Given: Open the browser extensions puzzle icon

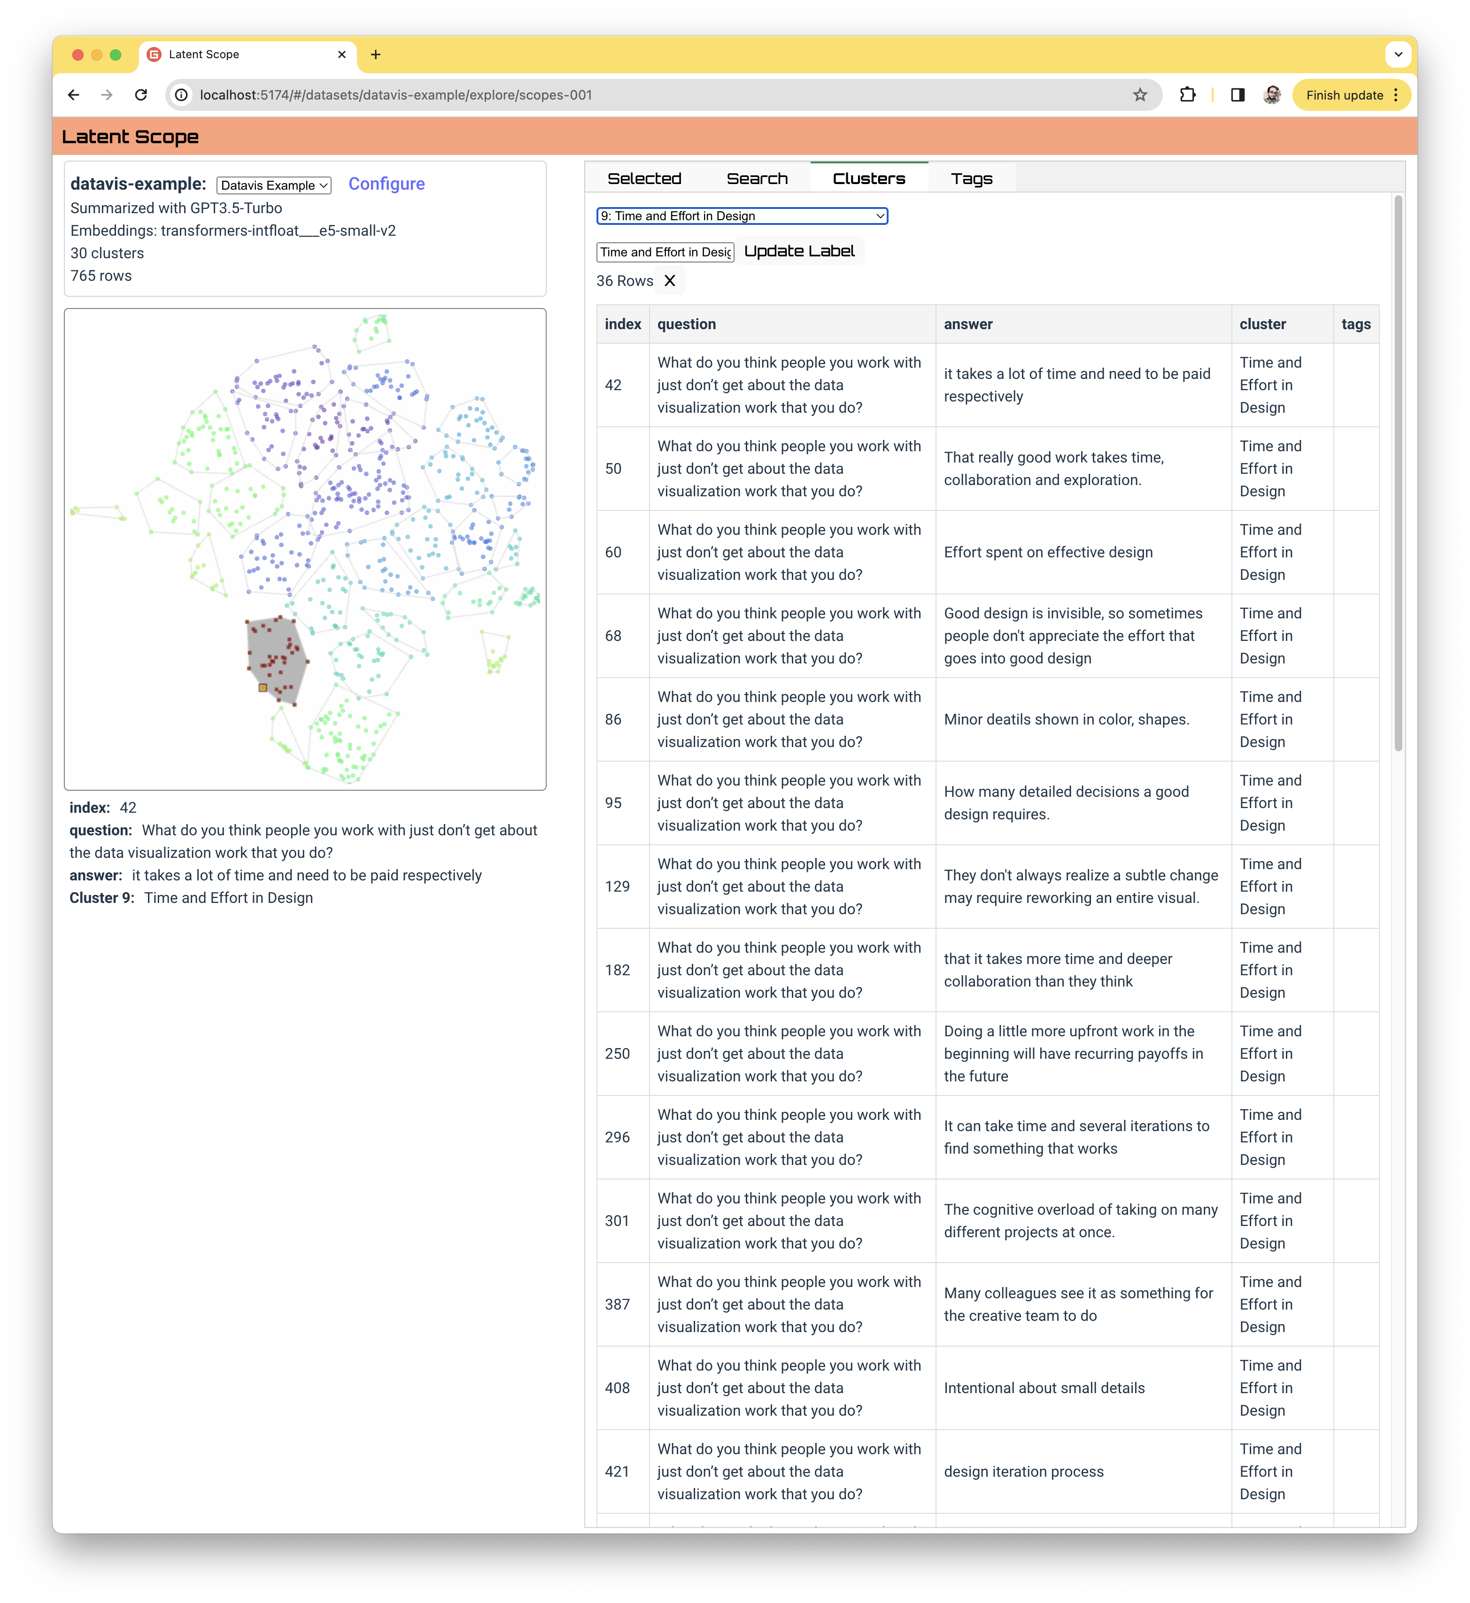Looking at the screenshot, I should pyautogui.click(x=1187, y=95).
